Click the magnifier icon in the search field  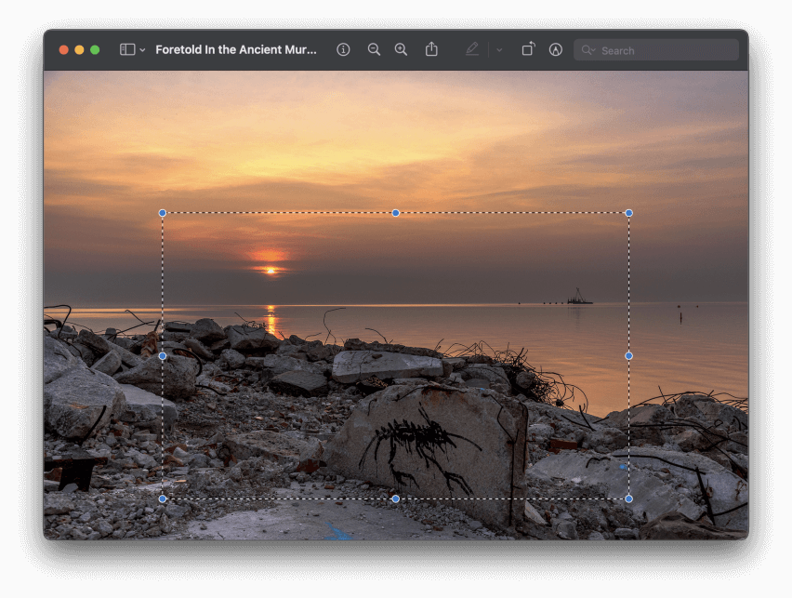tap(587, 49)
